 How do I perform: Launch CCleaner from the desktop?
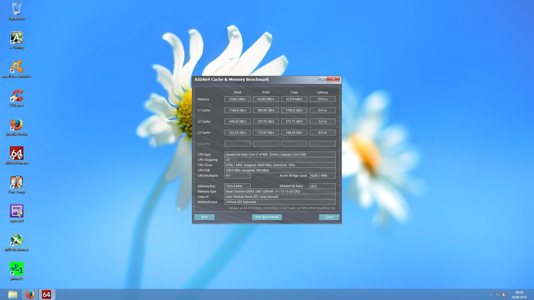coord(16,98)
